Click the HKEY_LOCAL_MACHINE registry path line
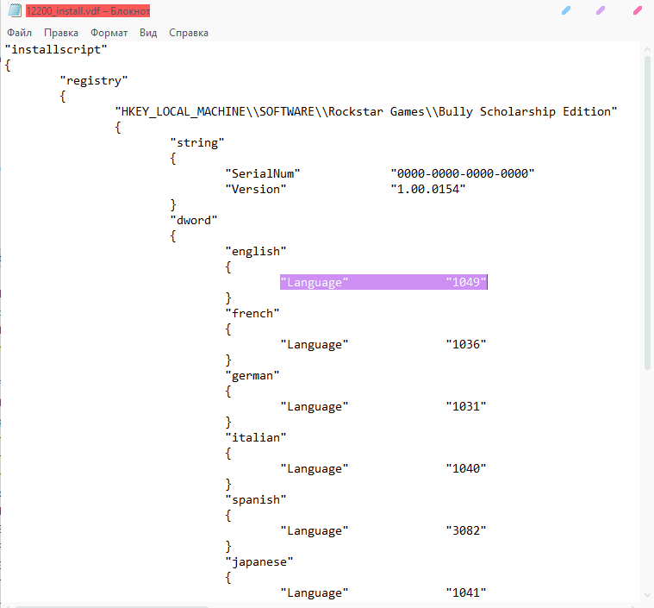 tap(366, 111)
